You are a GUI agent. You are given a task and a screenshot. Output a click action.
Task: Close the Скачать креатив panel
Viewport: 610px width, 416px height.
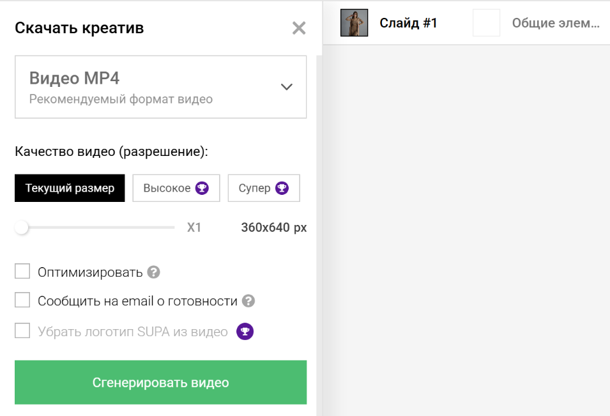[299, 28]
